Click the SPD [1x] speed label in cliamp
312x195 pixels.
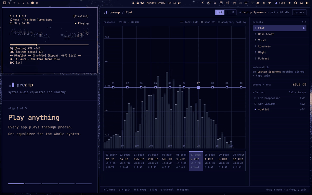(16, 63)
